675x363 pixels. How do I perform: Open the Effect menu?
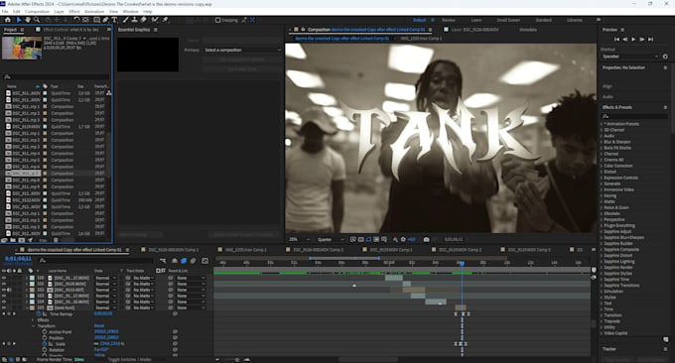pyautogui.click(x=74, y=12)
